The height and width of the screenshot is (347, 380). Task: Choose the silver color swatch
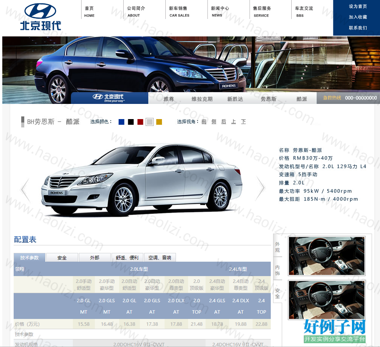pyautogui.click(x=149, y=122)
